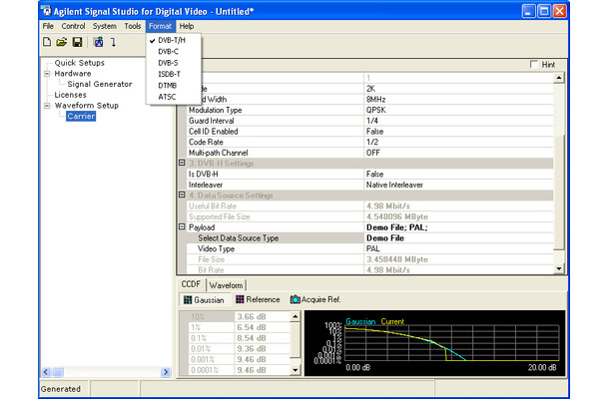
Task: Click tree panel scroll left arrow
Action: tap(46, 372)
